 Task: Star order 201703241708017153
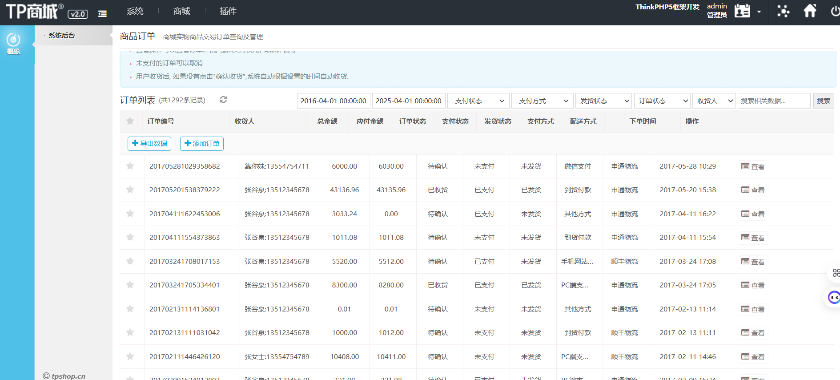[130, 261]
